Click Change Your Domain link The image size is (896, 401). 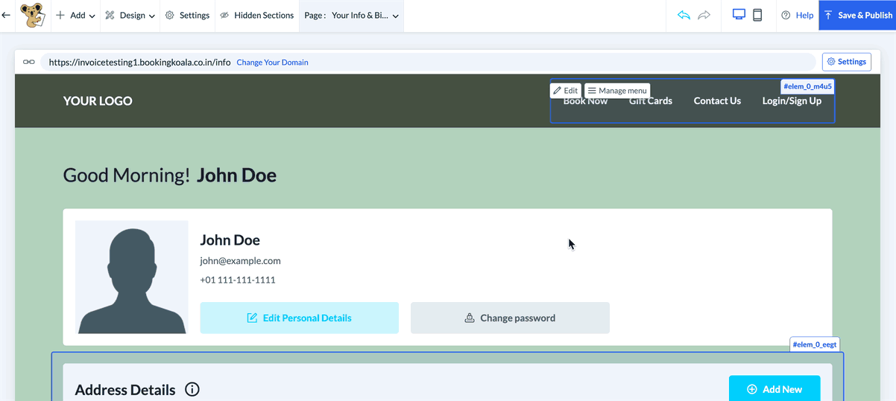coord(272,62)
